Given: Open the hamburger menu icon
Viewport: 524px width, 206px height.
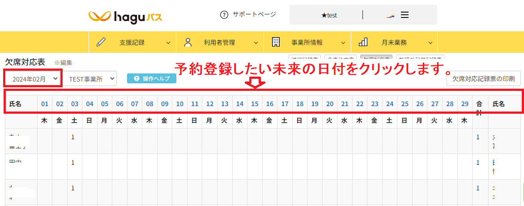Looking at the screenshot, I should pos(405,15).
